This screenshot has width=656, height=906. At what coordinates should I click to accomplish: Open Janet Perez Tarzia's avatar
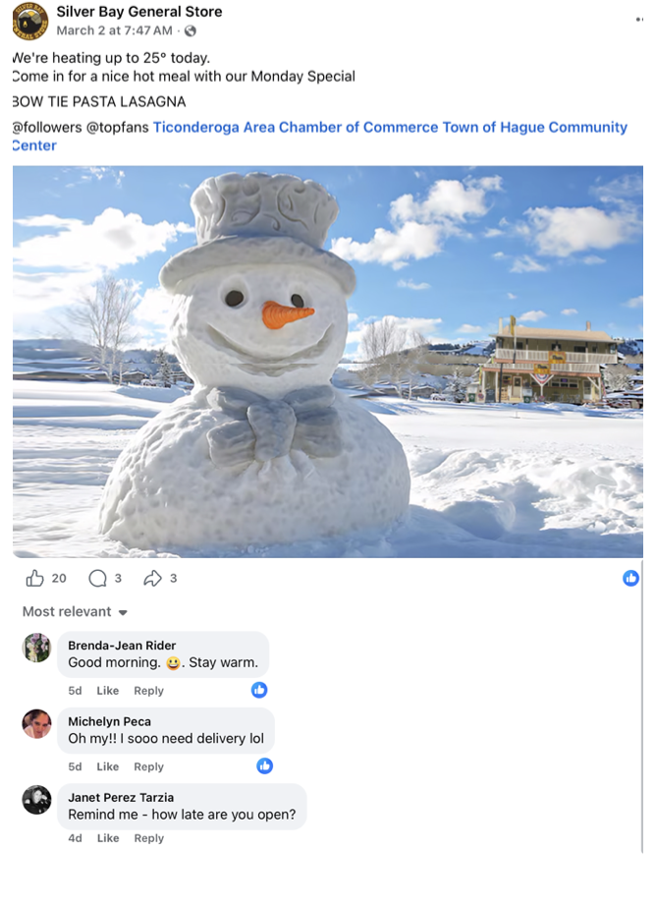[36, 800]
